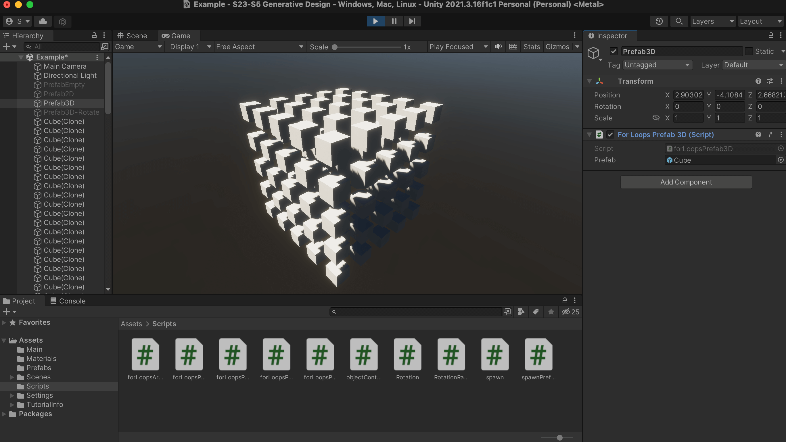Open the cloud services icon
The height and width of the screenshot is (442, 786).
pos(43,21)
